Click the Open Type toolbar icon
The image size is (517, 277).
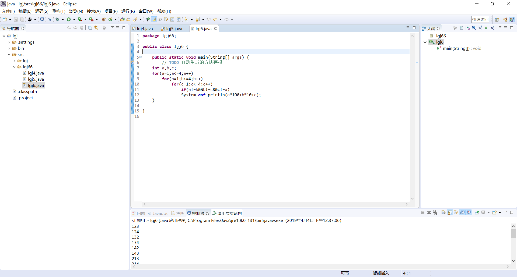(123, 19)
